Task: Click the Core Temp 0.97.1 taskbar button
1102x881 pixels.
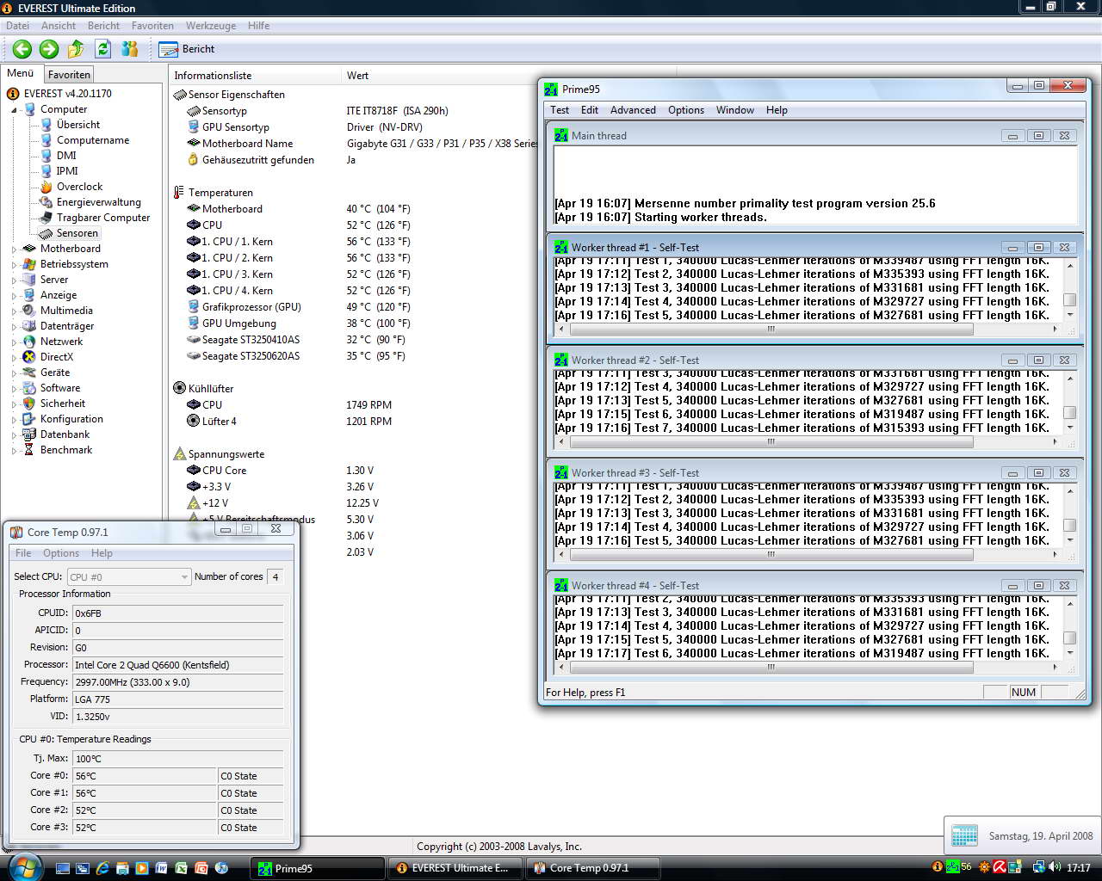Action: pyautogui.click(x=591, y=868)
